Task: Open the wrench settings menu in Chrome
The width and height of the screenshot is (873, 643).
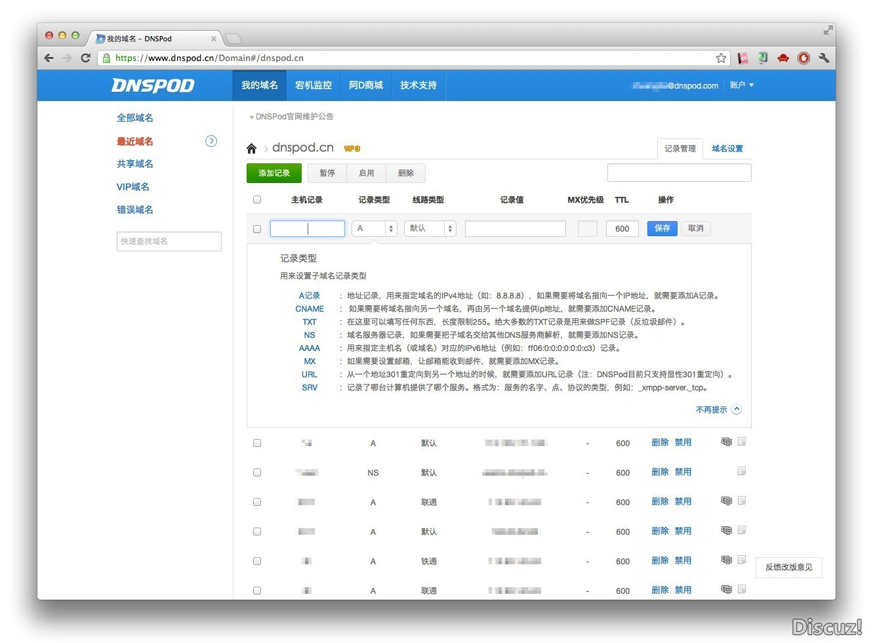Action: pyautogui.click(x=824, y=58)
